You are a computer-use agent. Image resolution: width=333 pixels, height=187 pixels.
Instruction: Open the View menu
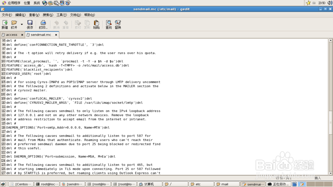34,15
